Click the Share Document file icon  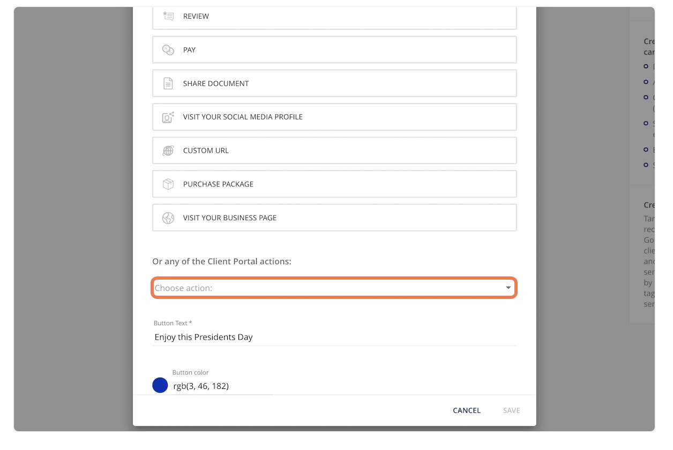pos(168,84)
